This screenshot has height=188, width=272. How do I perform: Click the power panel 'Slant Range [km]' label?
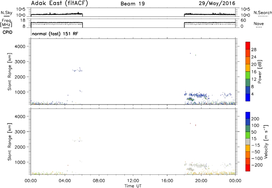click(x=10, y=72)
